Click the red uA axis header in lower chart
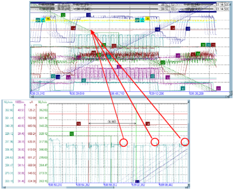 [x=32, y=102]
